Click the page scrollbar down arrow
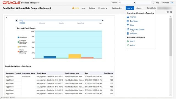The width and height of the screenshot is (176, 99). [170, 95]
